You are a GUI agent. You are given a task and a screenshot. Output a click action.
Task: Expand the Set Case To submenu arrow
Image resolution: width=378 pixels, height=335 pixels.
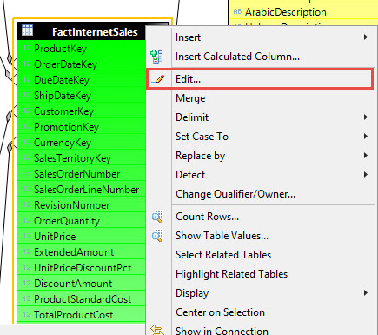366,137
